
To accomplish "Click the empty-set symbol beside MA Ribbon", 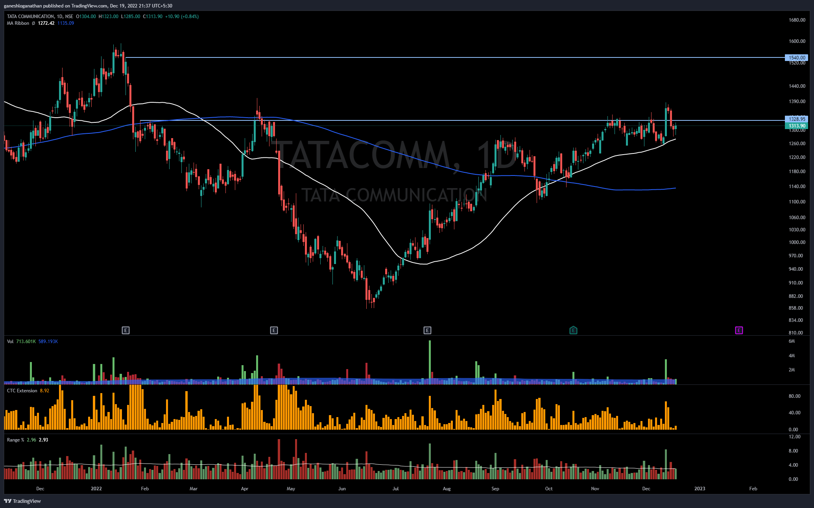I will pos(33,23).
